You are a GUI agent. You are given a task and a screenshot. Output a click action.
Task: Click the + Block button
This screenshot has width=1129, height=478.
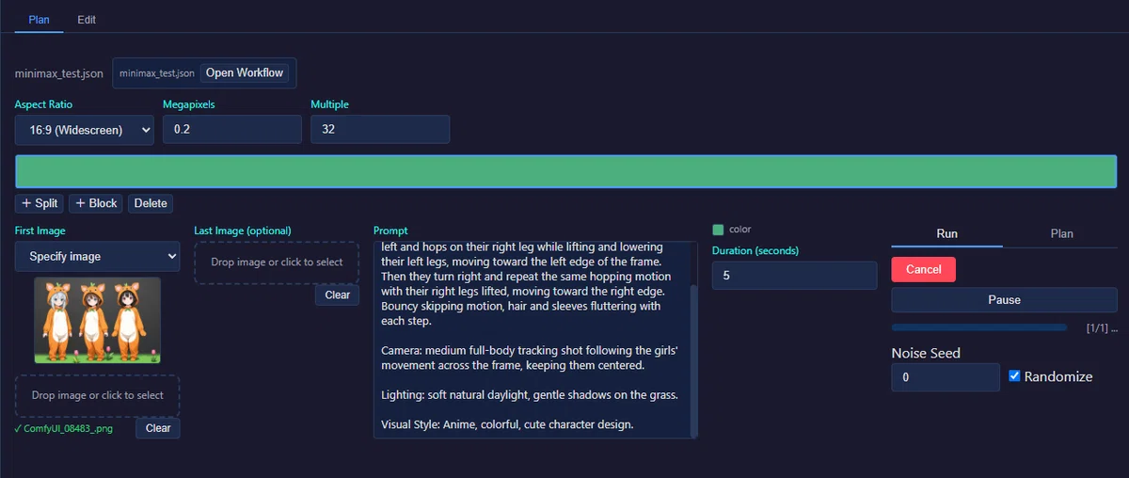pos(96,203)
